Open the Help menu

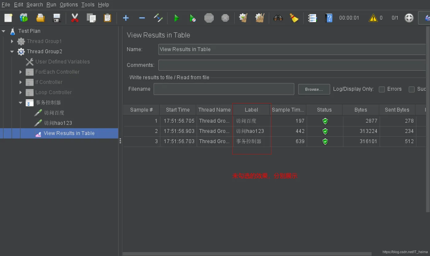[104, 5]
